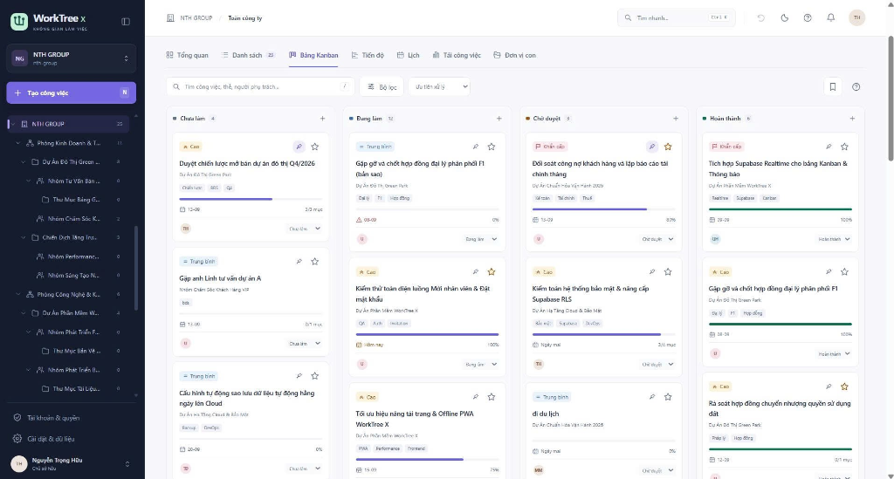This screenshot has width=894, height=479.
Task: Change status on Đối soát công nợ card
Action: [x=657, y=239]
